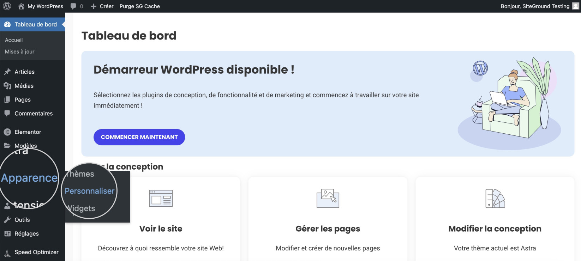Click text Modifier et créer de nouvelles pages
Image resolution: width=581 pixels, height=261 pixels.
point(328,248)
